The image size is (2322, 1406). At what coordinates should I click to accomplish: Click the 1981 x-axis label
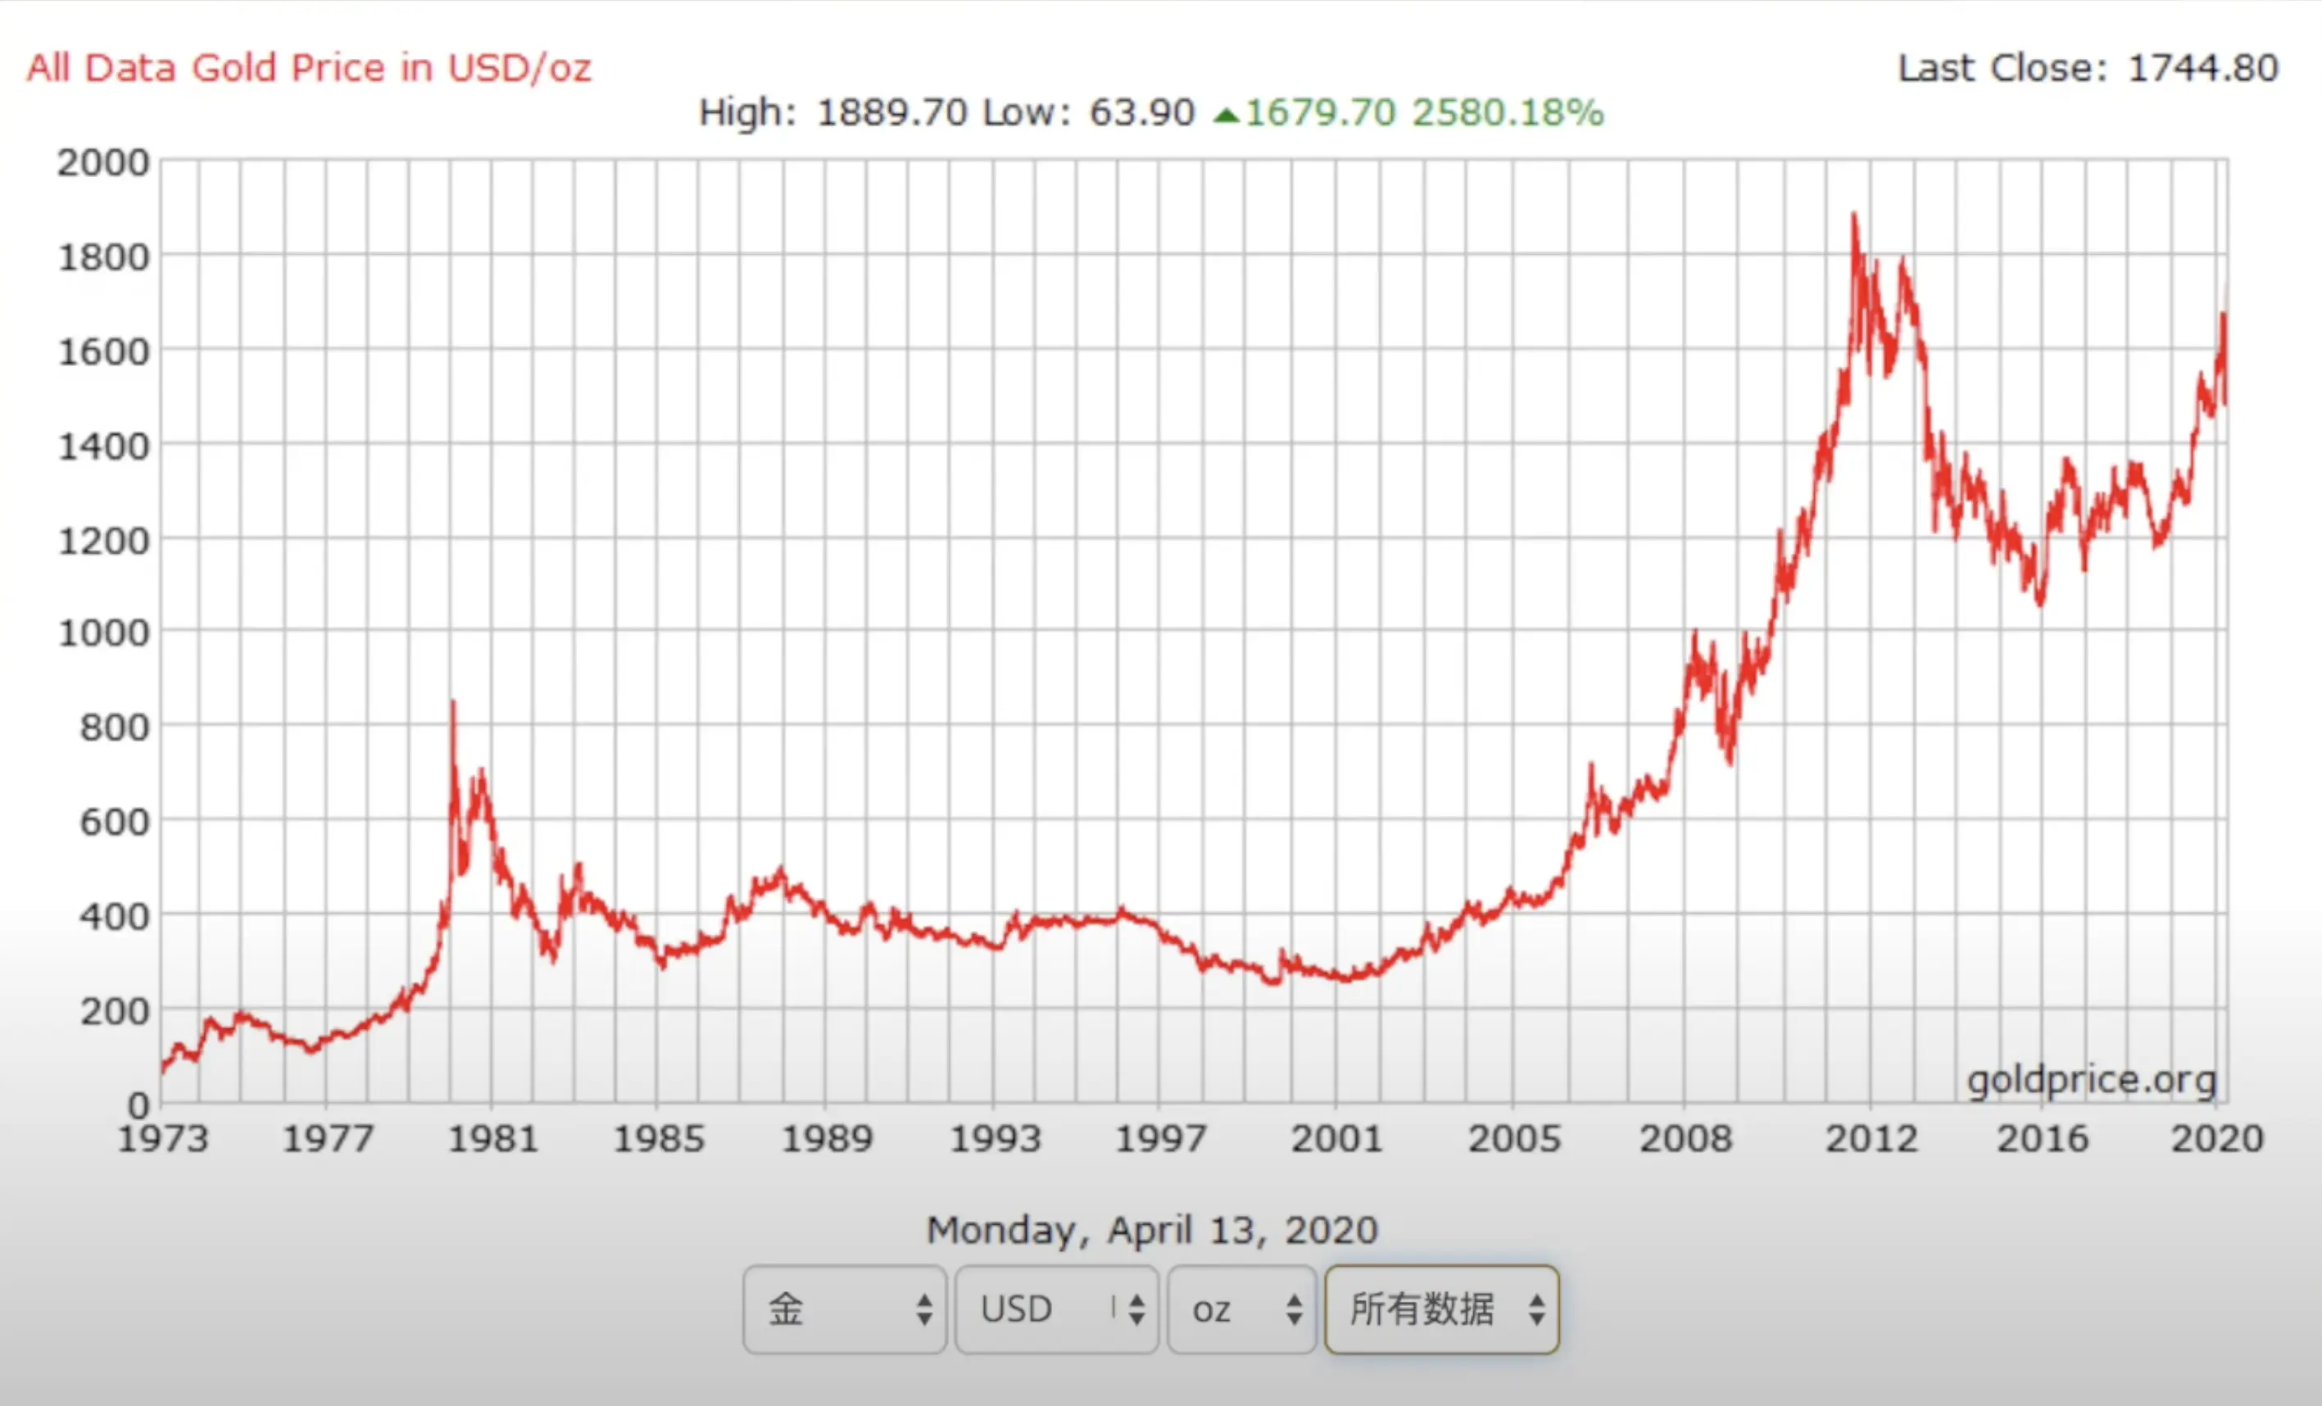click(493, 1140)
